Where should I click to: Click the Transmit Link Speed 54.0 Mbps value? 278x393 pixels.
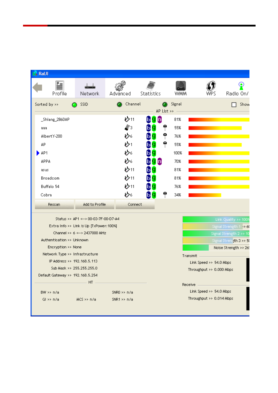click(223, 263)
